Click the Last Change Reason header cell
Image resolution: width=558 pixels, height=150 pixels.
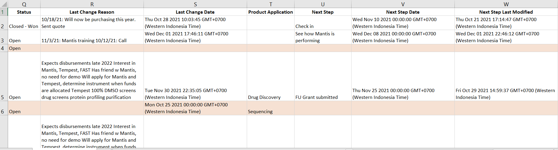[x=92, y=12]
